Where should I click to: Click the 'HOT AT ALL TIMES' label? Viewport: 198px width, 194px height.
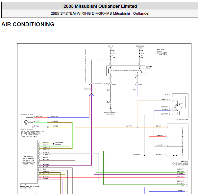pos(140,47)
